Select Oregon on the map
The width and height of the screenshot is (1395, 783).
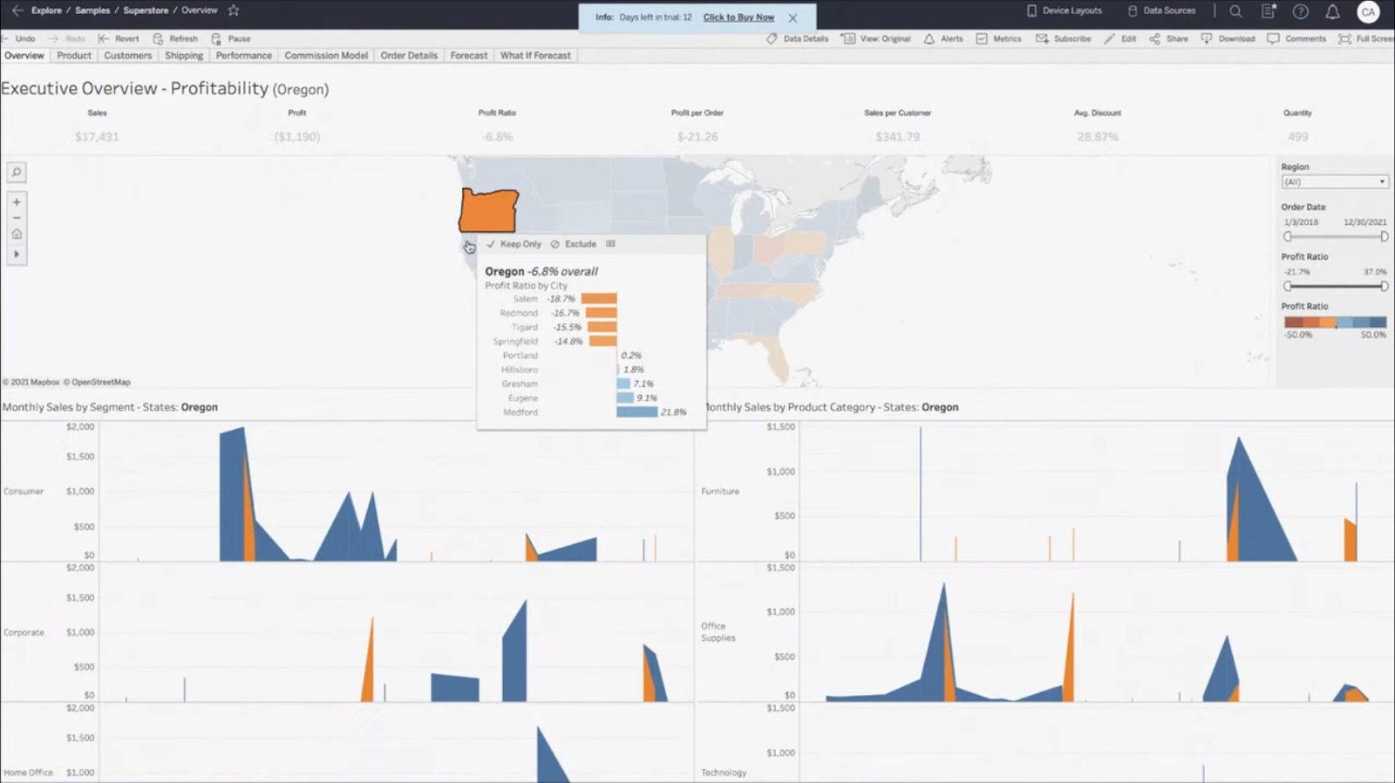click(x=488, y=210)
